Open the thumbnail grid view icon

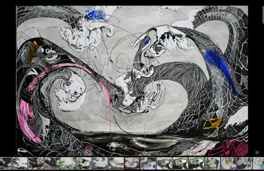(x=257, y=152)
